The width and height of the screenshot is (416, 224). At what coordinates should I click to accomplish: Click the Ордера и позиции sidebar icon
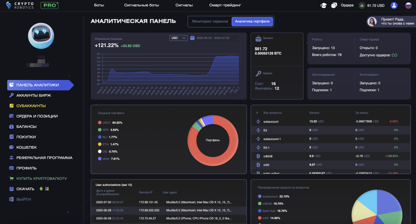click(x=11, y=116)
